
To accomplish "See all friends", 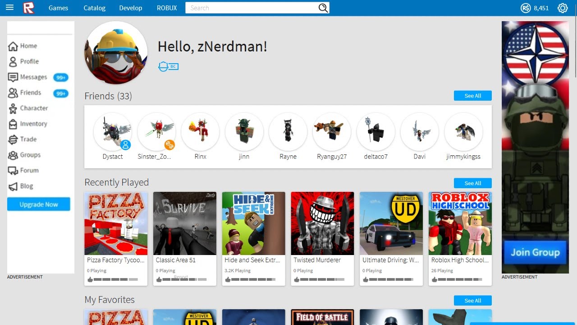I will point(473,96).
